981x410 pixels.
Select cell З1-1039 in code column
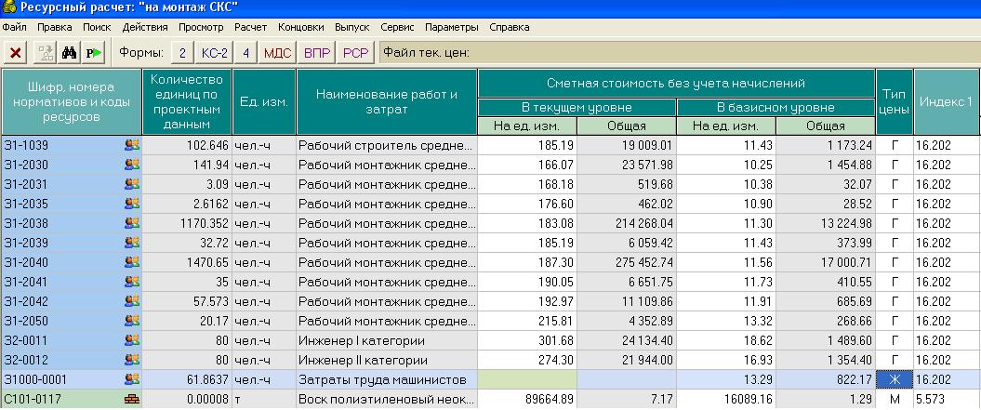click(72, 145)
